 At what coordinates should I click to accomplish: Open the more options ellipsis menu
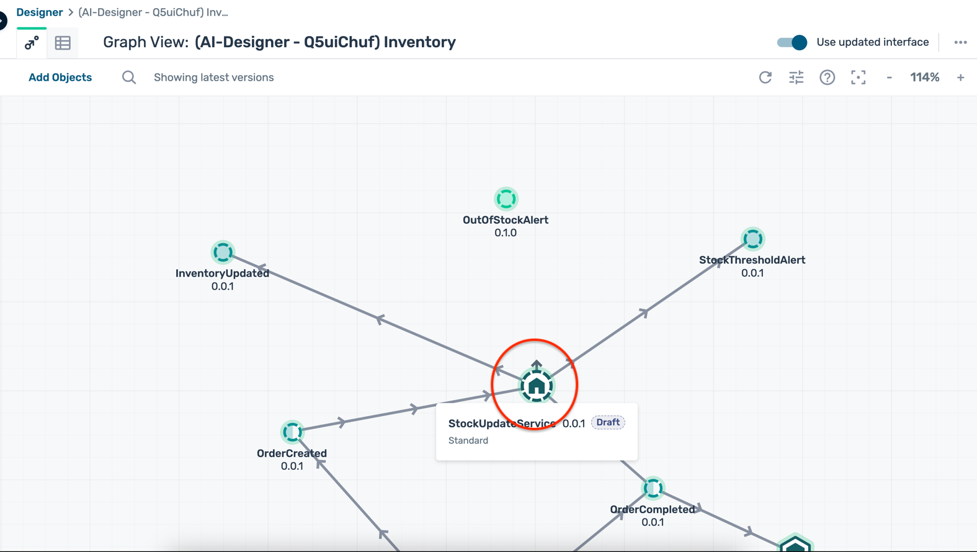[960, 42]
